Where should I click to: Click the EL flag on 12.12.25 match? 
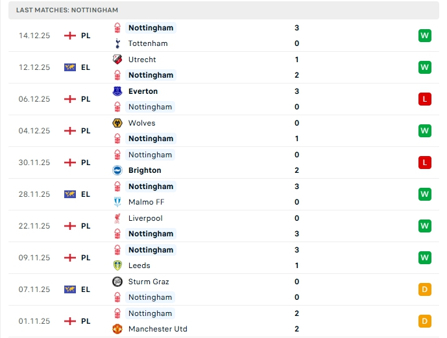click(70, 67)
